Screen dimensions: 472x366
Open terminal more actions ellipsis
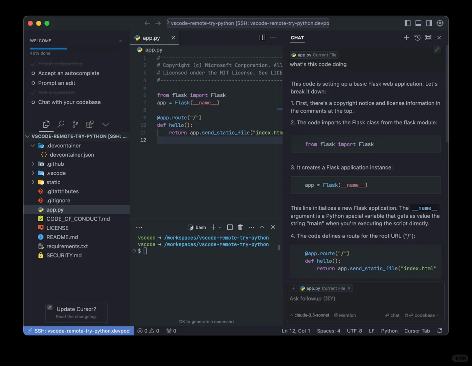tap(251, 227)
